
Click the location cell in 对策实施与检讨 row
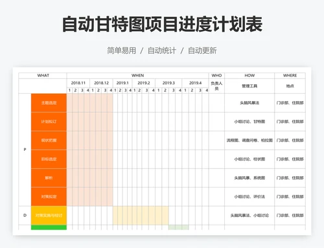(x=290, y=216)
